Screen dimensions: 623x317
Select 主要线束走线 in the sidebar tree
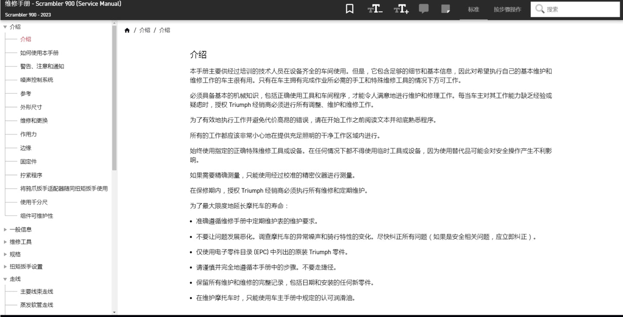tap(36, 292)
